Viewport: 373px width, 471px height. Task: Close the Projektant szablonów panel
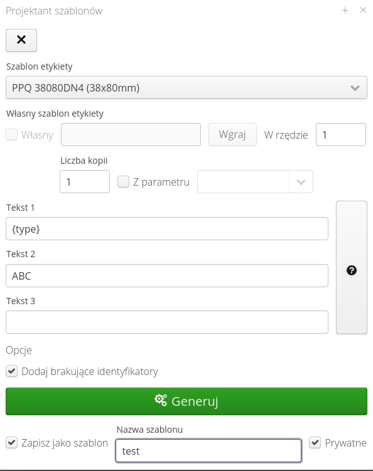(363, 10)
